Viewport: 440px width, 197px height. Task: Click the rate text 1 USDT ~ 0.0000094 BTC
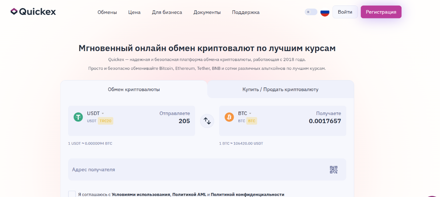click(90, 143)
